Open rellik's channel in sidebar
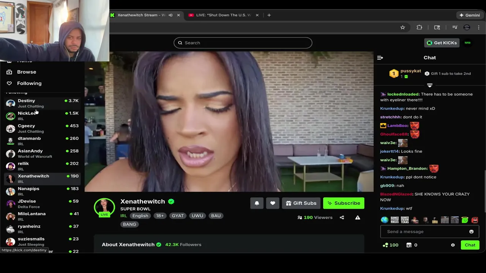 click(42, 166)
